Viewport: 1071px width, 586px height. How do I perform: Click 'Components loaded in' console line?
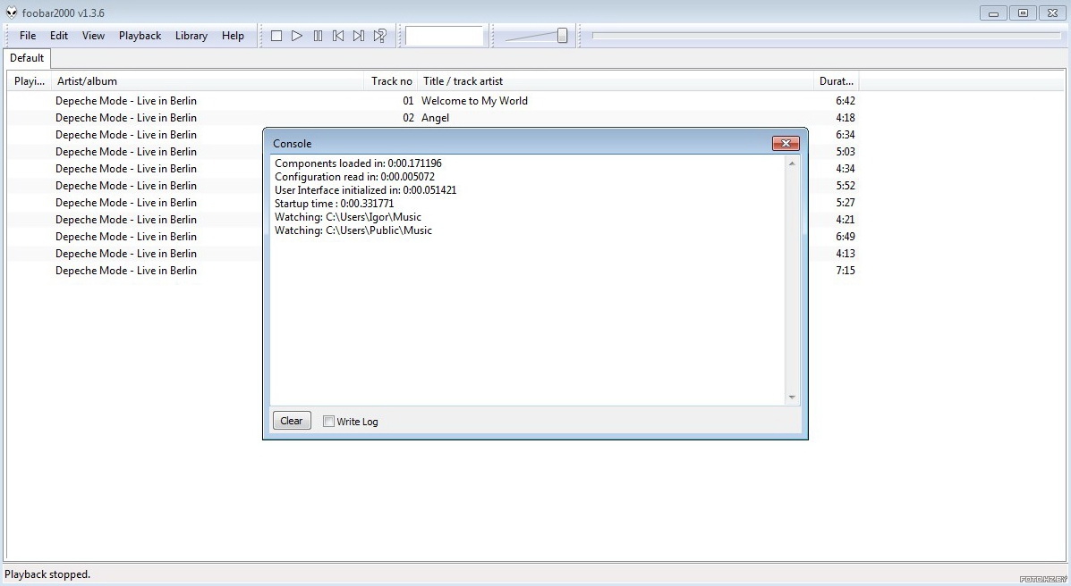click(358, 163)
